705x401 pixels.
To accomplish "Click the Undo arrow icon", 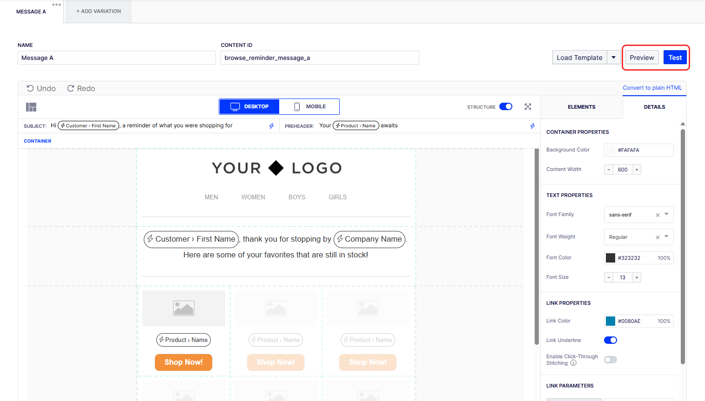I will tap(30, 88).
